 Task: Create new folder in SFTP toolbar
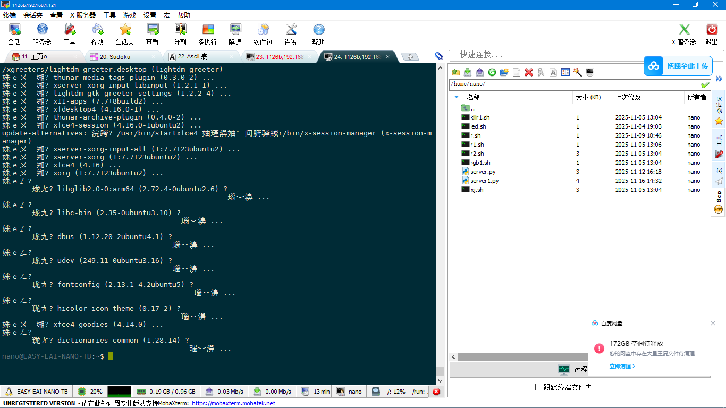point(504,72)
